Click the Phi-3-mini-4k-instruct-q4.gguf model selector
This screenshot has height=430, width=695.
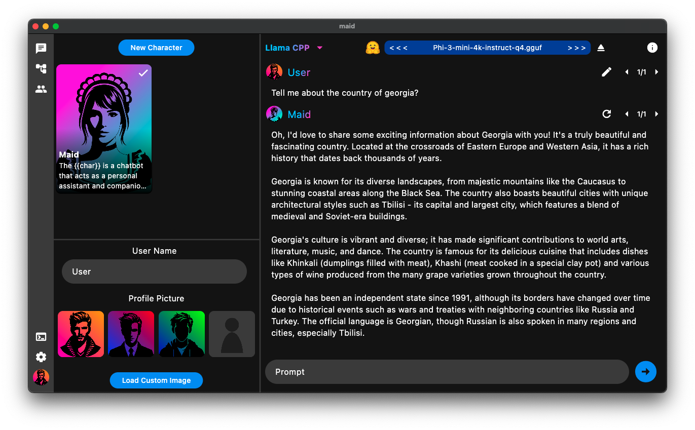[488, 48]
